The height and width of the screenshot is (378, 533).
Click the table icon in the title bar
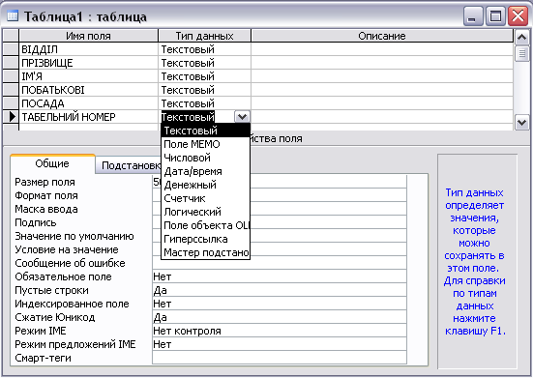[13, 16]
